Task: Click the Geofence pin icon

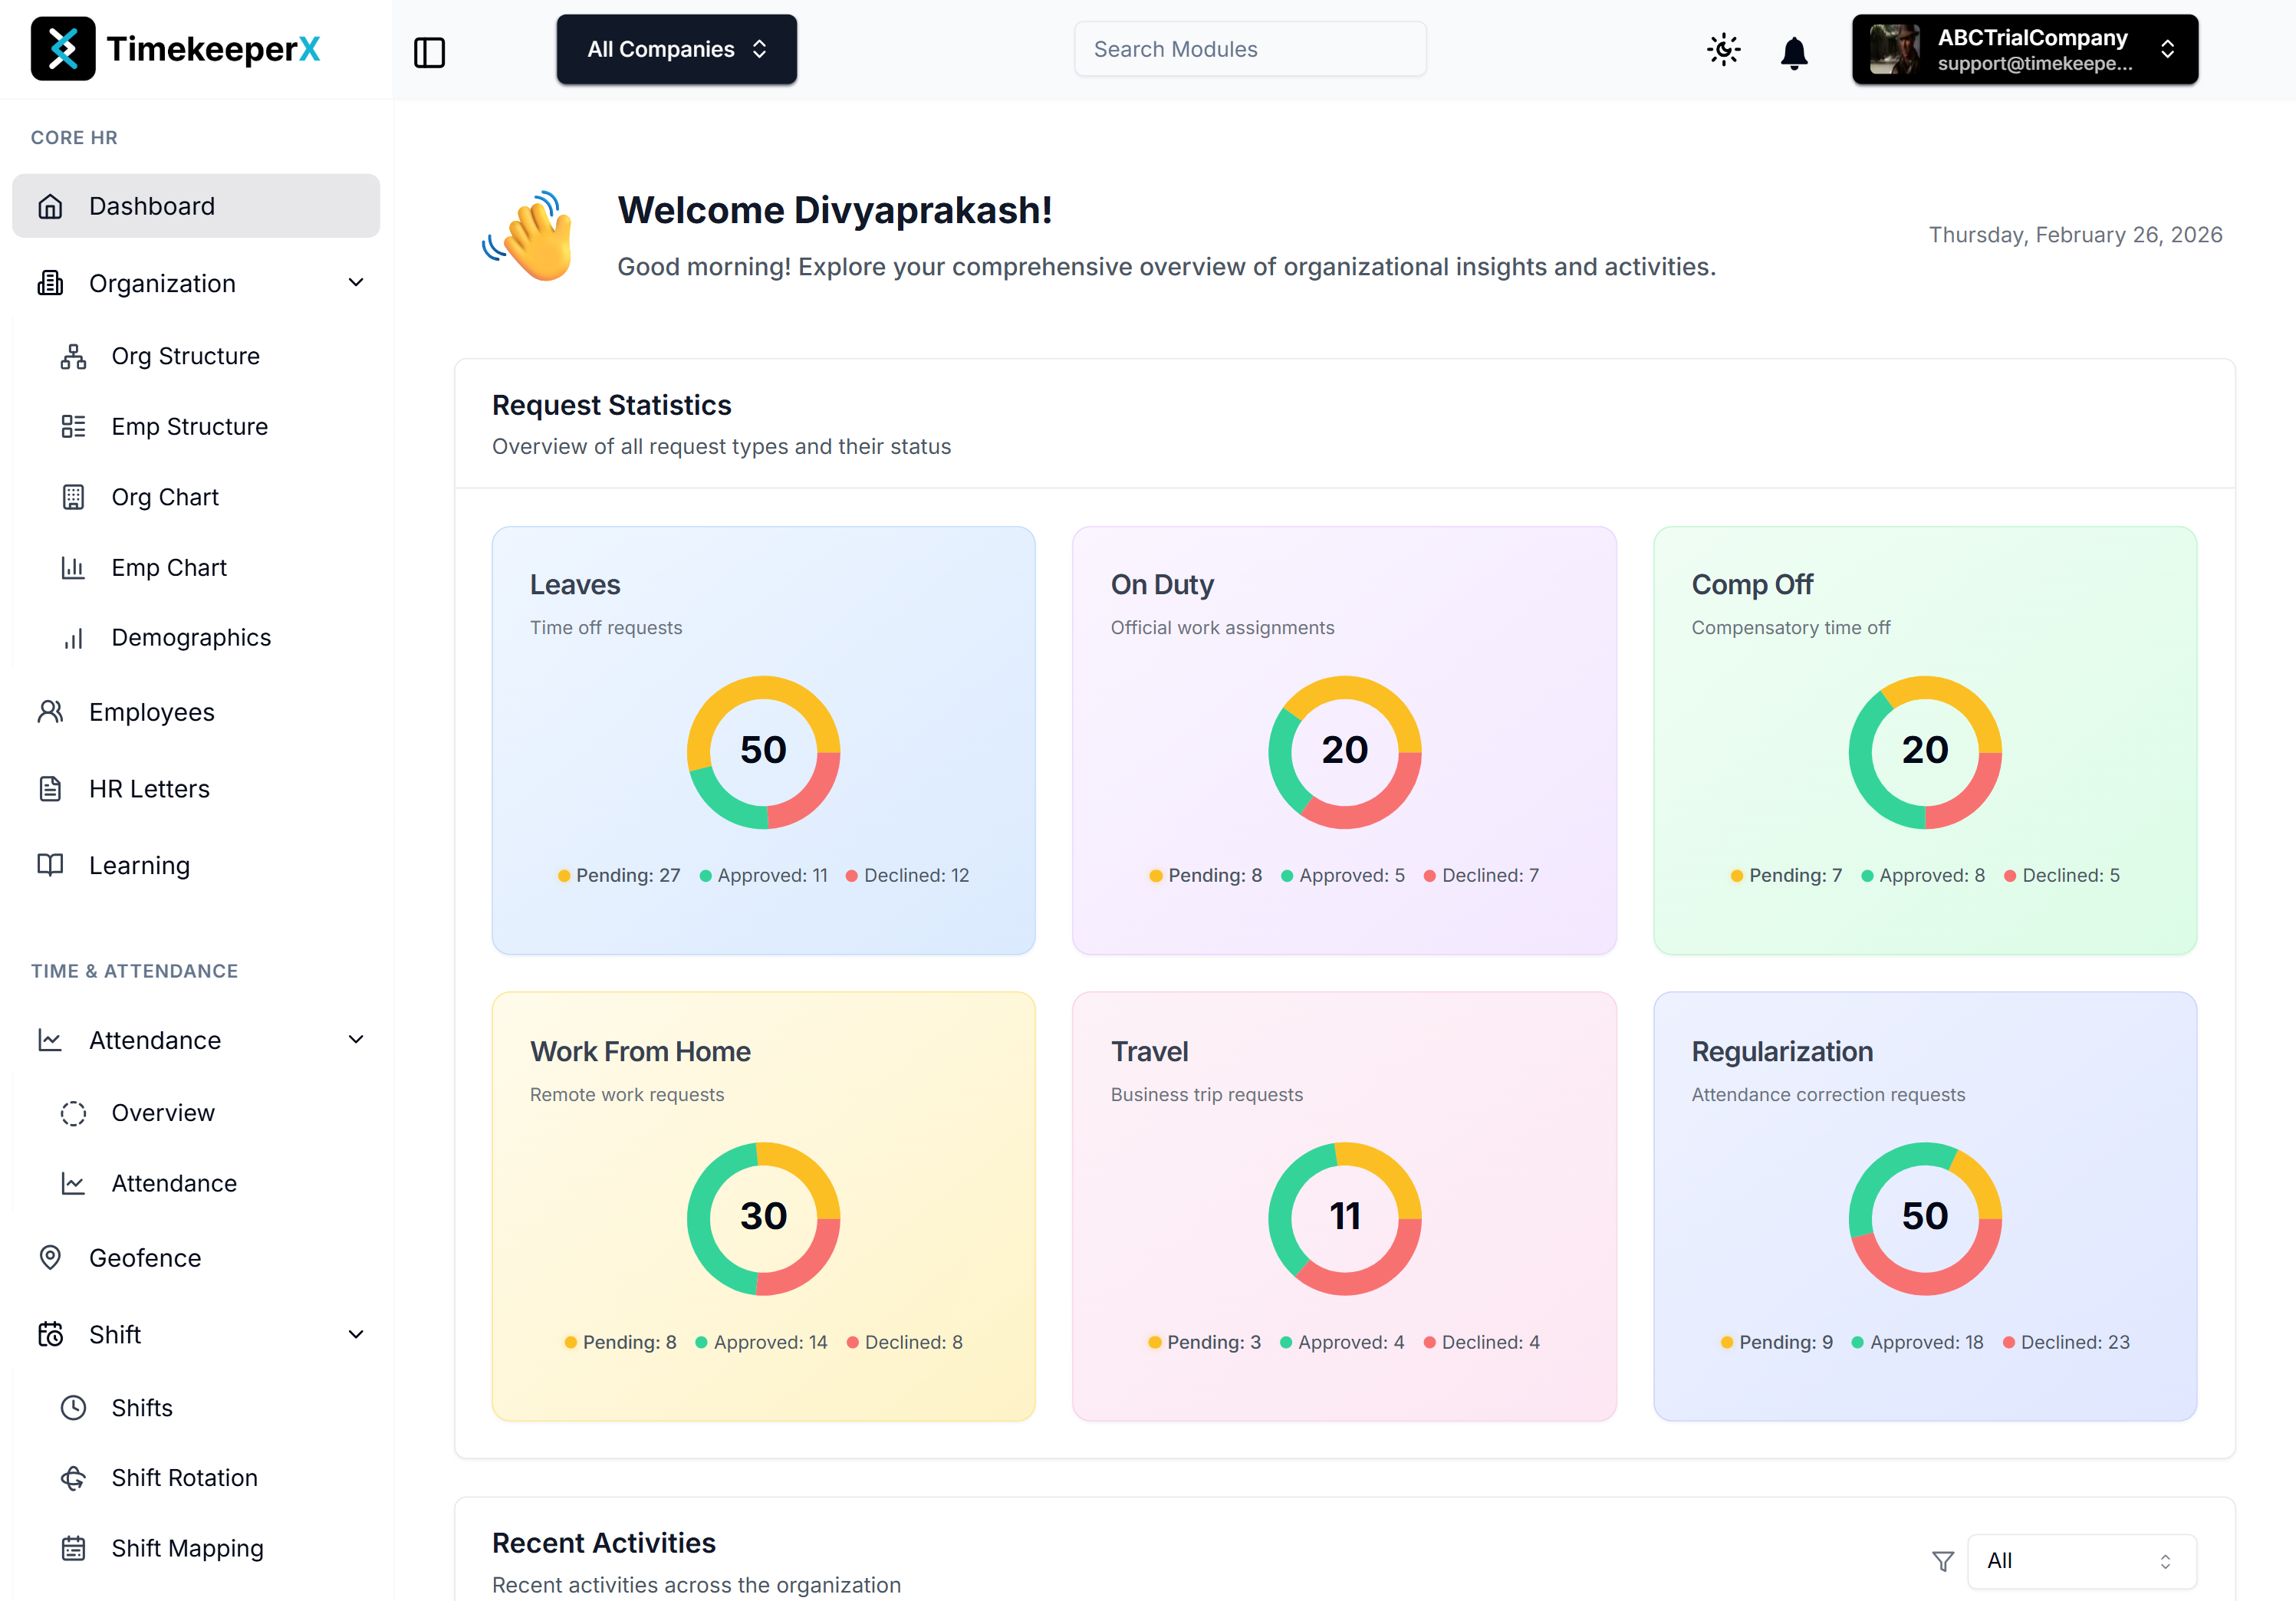Action: click(51, 1257)
